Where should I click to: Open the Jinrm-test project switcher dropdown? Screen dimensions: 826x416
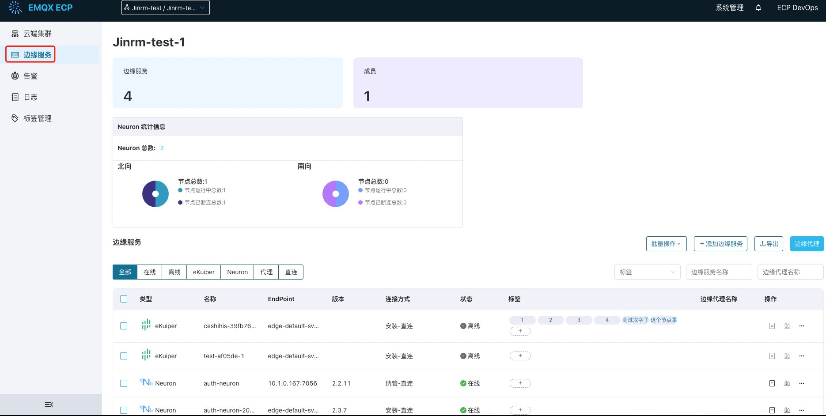[x=165, y=8]
